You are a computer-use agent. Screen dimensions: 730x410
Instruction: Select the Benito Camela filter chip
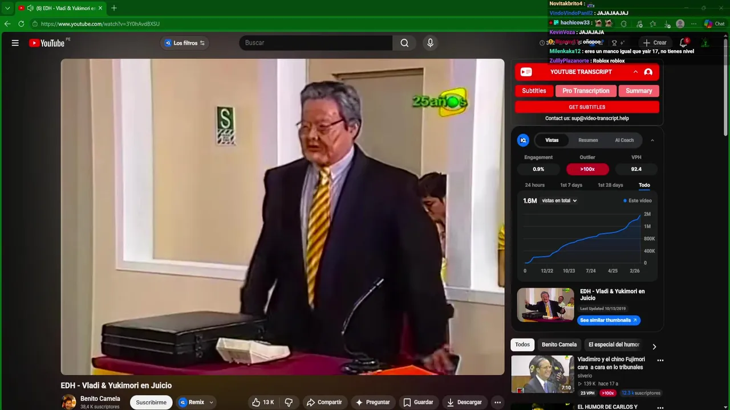[x=559, y=345]
